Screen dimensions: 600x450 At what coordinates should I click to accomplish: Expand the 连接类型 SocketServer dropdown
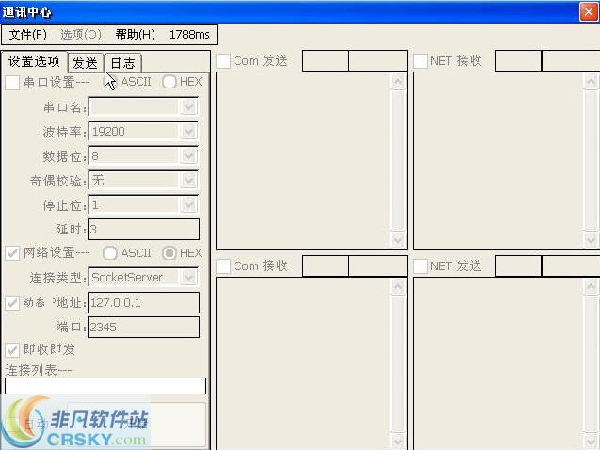pos(189,277)
